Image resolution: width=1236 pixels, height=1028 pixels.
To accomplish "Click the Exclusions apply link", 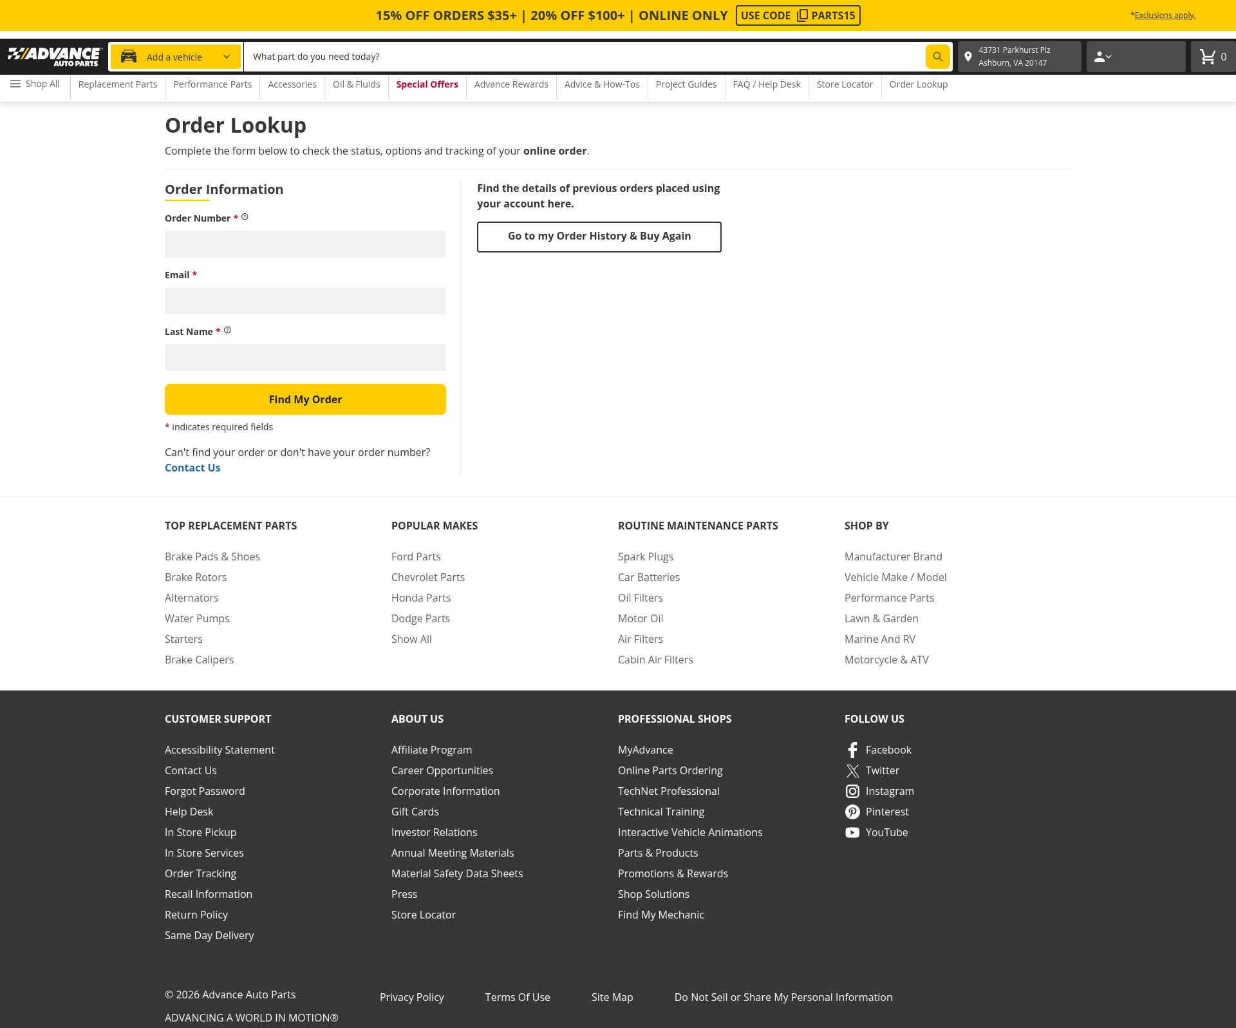I will click(x=1165, y=15).
